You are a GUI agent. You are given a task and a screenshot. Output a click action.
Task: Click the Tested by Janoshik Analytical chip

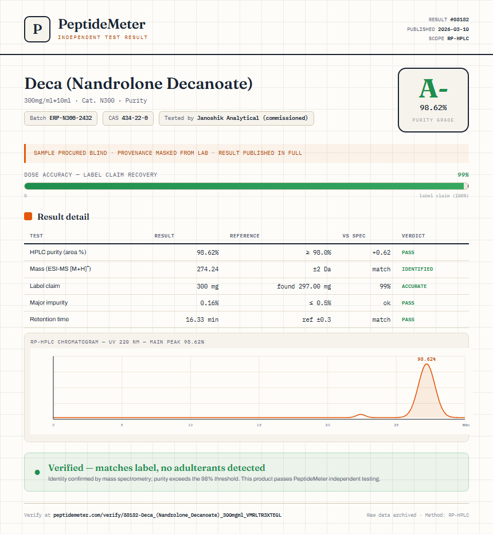tap(236, 118)
